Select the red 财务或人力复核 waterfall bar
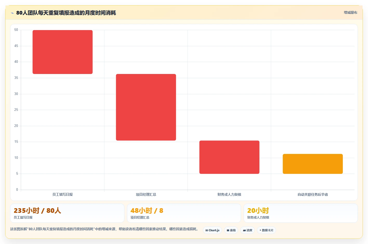Viewport: 368px width, 244px height. pos(229,157)
